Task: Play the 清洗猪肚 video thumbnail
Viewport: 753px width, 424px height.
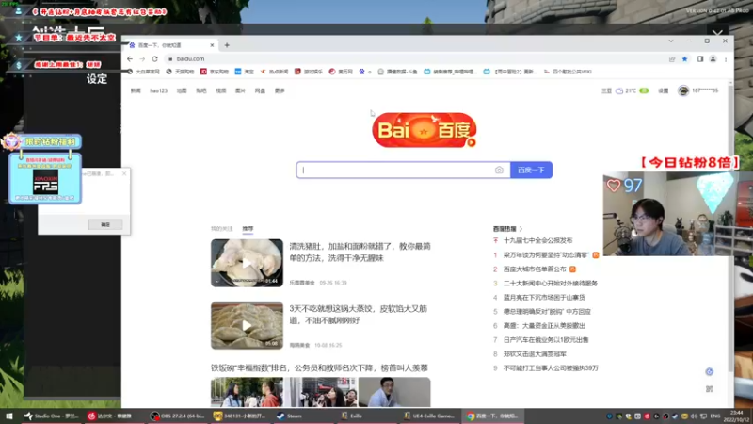Action: pos(247,263)
